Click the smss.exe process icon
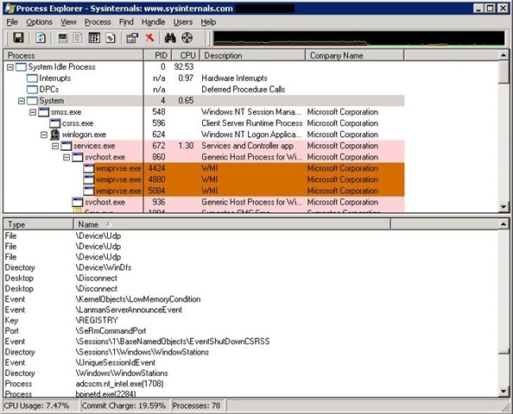The height and width of the screenshot is (414, 513). pos(43,112)
